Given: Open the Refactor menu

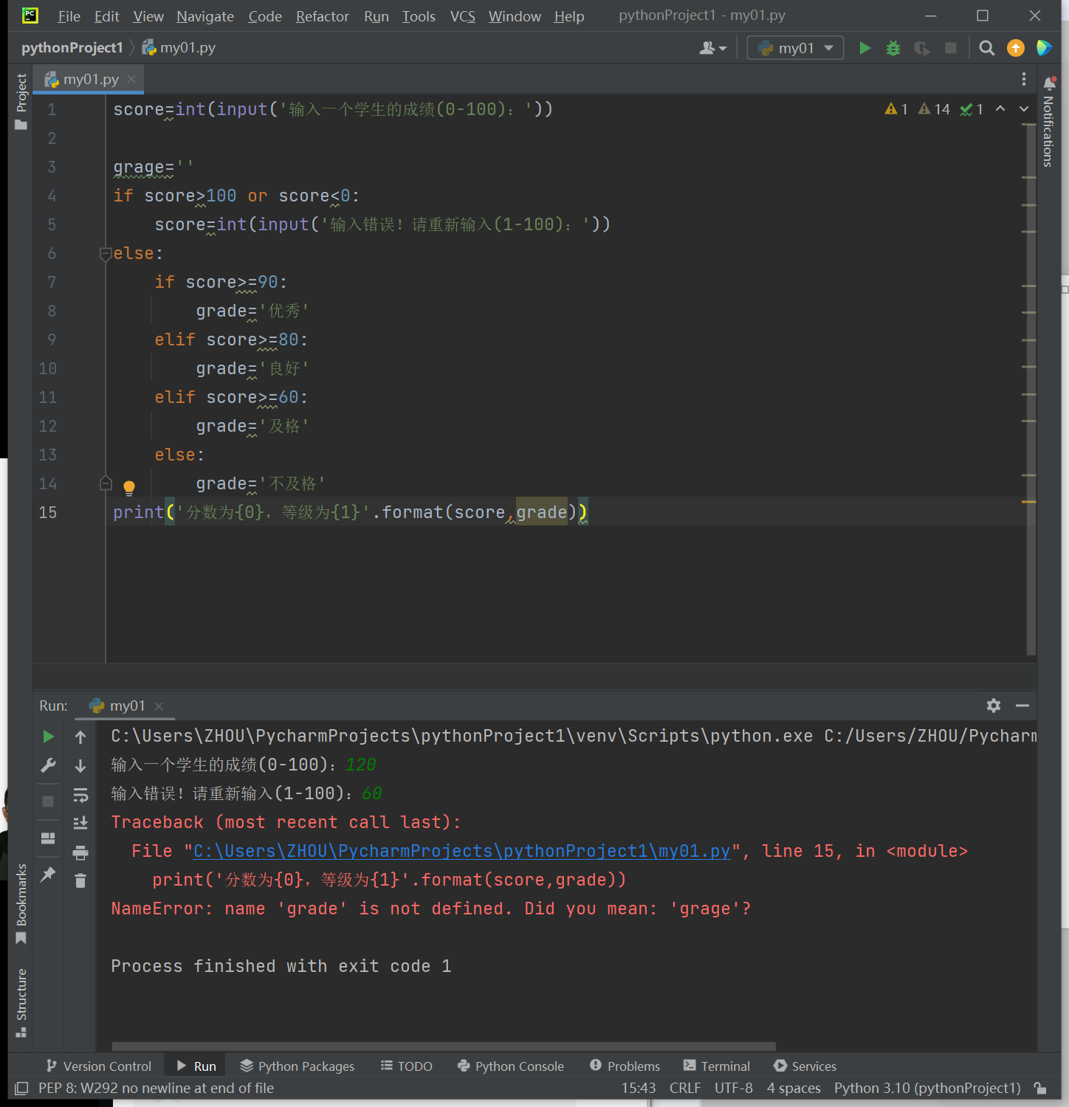Looking at the screenshot, I should (322, 16).
